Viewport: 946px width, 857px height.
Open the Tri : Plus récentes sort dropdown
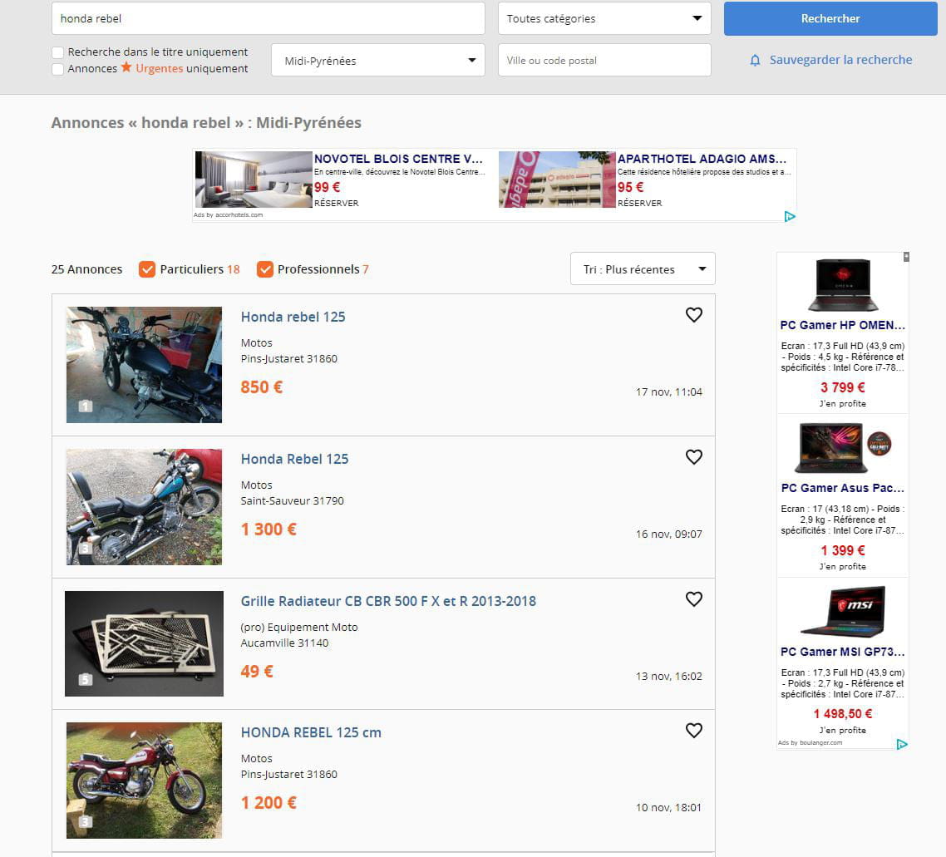tap(643, 269)
